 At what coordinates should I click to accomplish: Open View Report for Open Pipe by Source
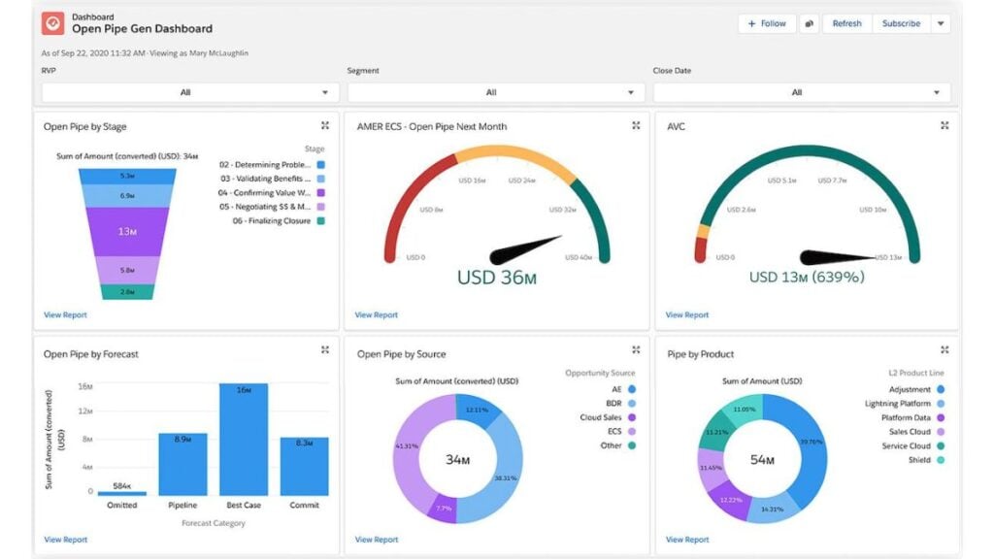pyautogui.click(x=377, y=539)
